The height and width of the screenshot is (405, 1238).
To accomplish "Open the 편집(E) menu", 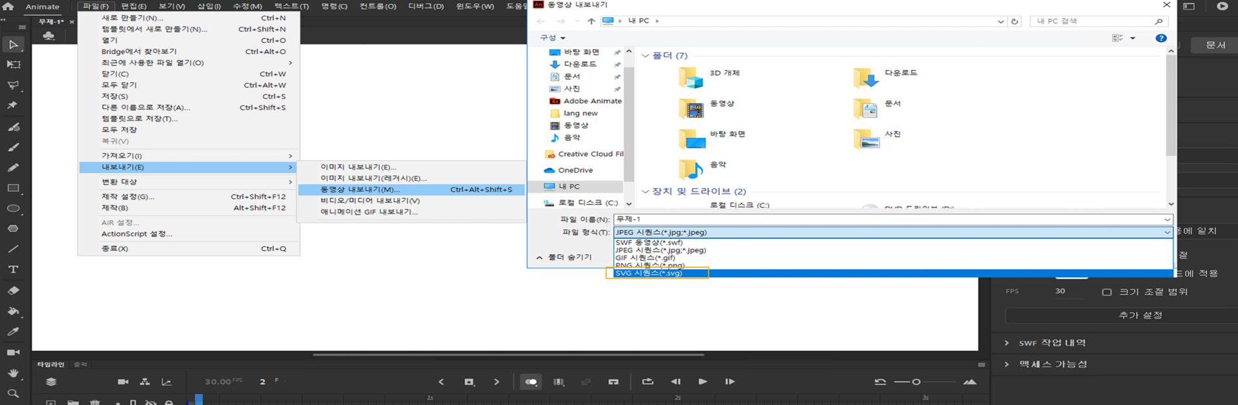I will click(x=134, y=6).
